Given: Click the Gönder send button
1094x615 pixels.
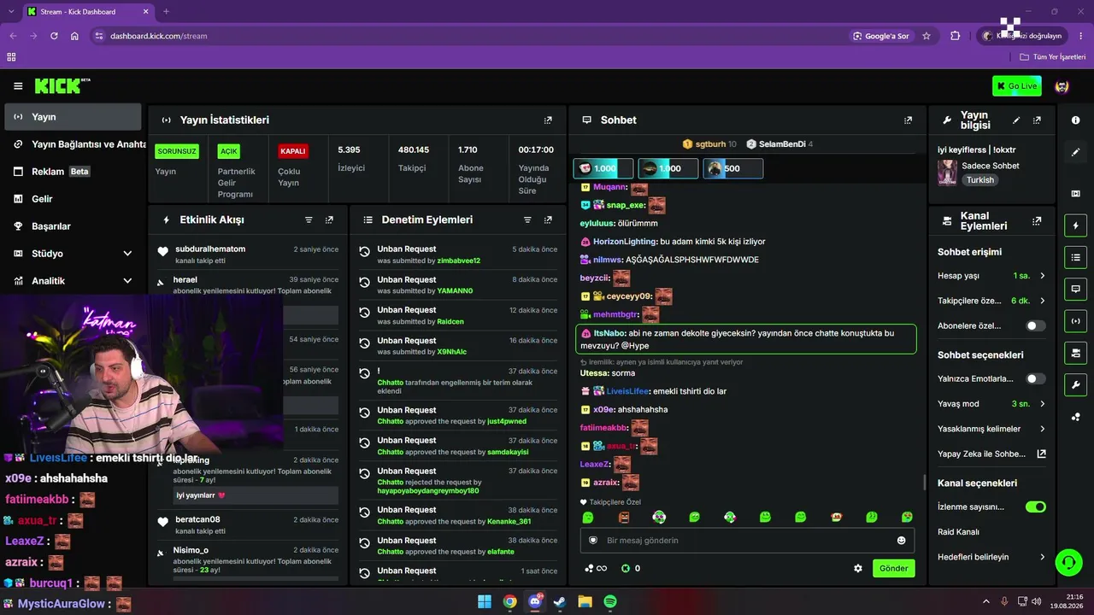Looking at the screenshot, I should click(894, 568).
